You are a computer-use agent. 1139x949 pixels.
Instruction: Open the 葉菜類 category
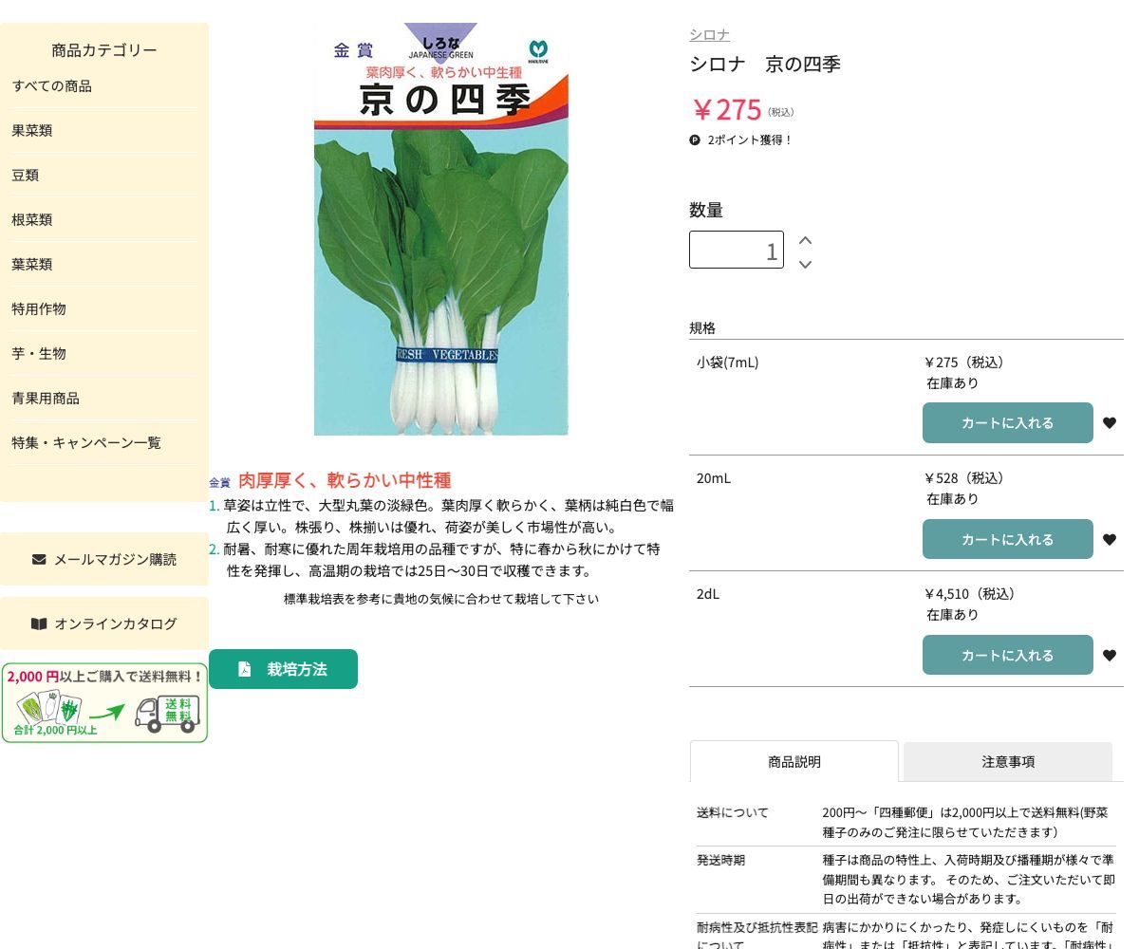[31, 264]
